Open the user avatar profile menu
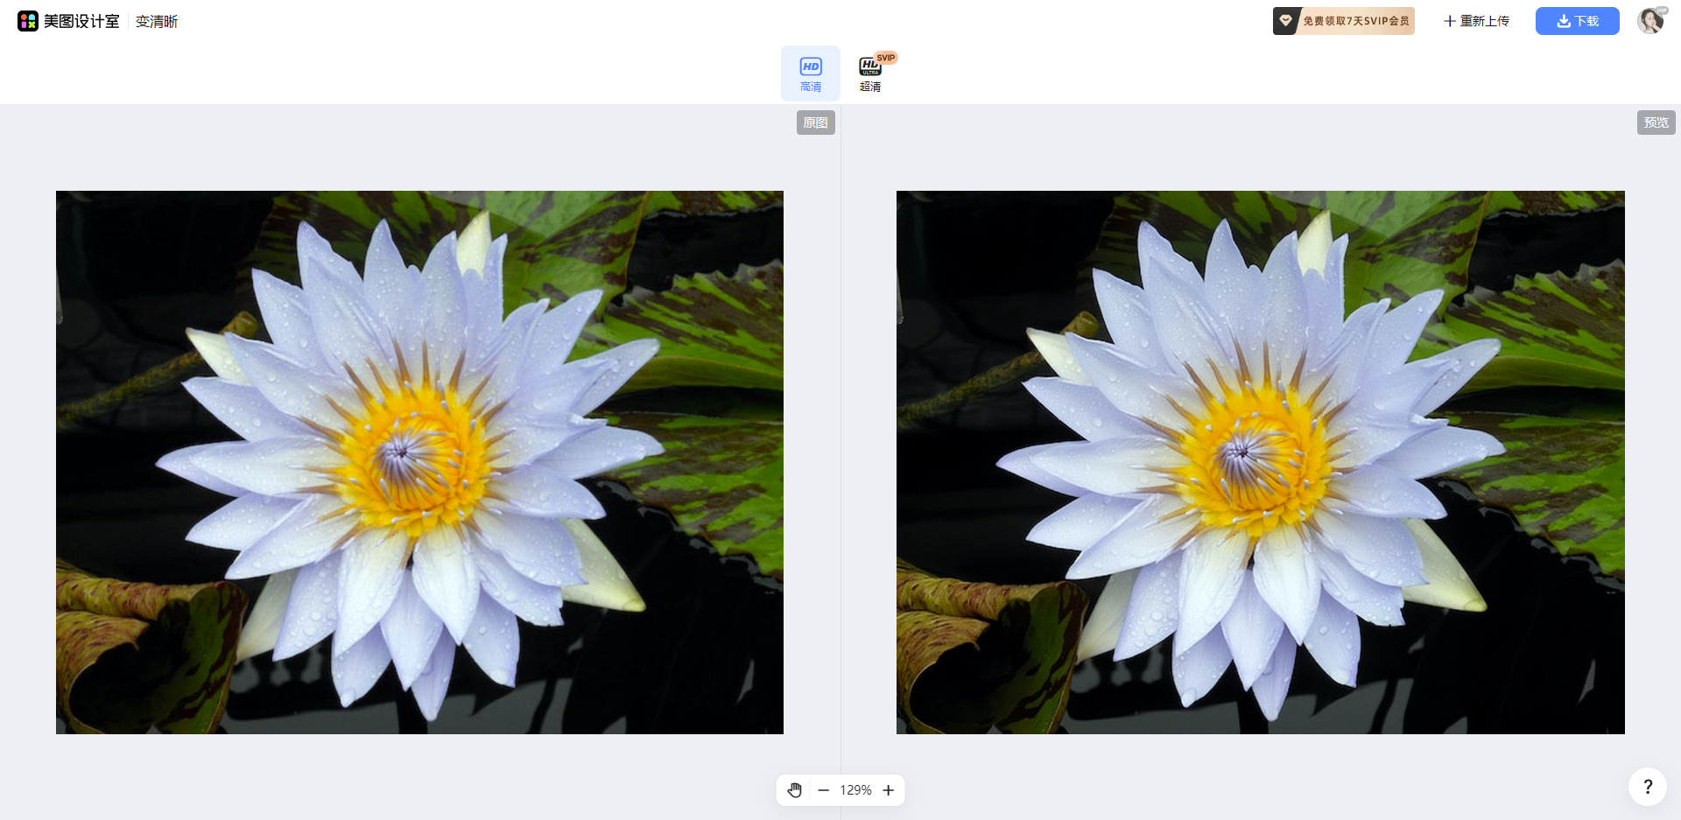Viewport: 1681px width, 820px height. tap(1651, 20)
